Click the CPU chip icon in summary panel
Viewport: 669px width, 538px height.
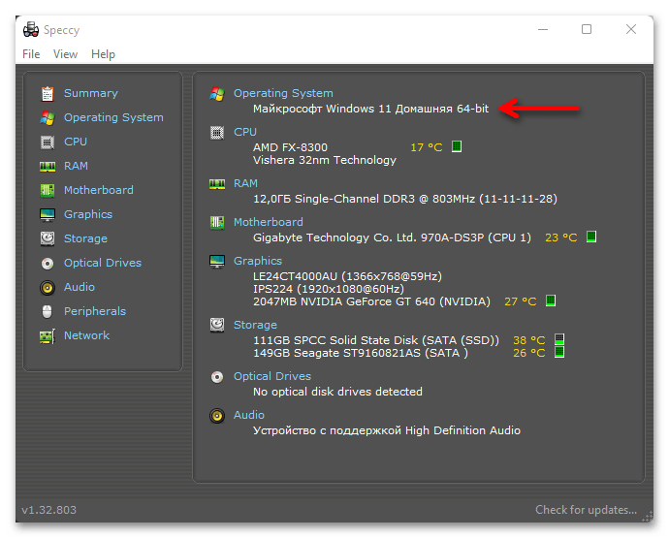pos(217,133)
